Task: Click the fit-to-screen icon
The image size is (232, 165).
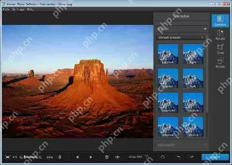Action: pos(7,157)
